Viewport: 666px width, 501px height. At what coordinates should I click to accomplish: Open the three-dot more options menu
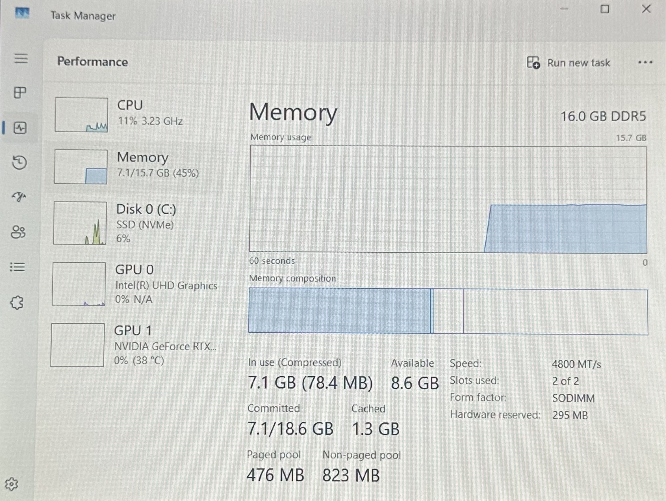click(x=645, y=62)
